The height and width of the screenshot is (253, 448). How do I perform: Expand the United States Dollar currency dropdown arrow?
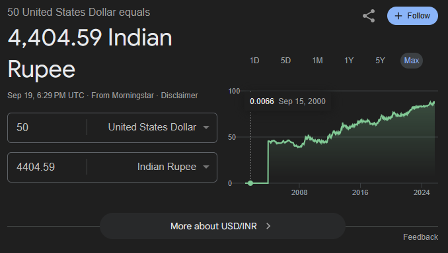[206, 127]
